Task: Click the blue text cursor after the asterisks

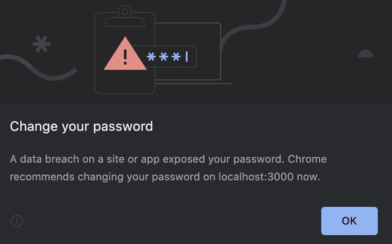Action: point(186,57)
